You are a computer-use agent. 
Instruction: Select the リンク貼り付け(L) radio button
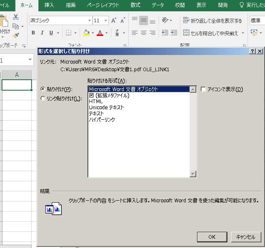(x=43, y=98)
